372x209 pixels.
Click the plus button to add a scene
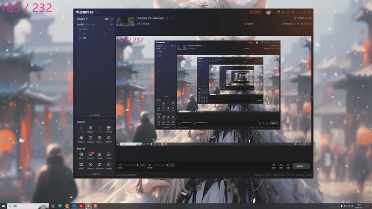pos(111,25)
